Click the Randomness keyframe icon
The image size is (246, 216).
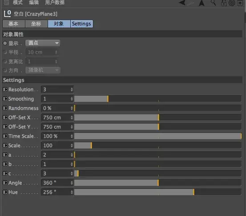click(x=5, y=108)
